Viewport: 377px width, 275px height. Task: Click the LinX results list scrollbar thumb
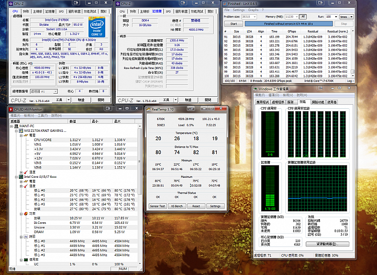point(352,72)
